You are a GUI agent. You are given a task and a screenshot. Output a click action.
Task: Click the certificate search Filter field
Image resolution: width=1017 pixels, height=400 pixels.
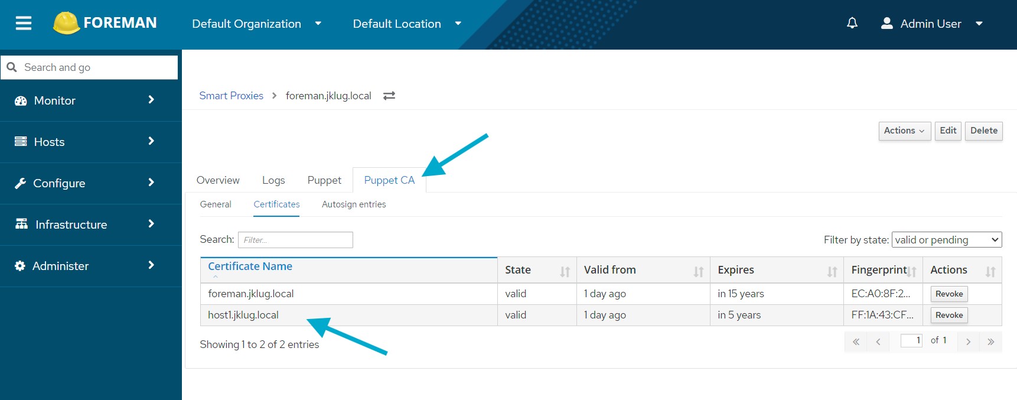pyautogui.click(x=295, y=240)
